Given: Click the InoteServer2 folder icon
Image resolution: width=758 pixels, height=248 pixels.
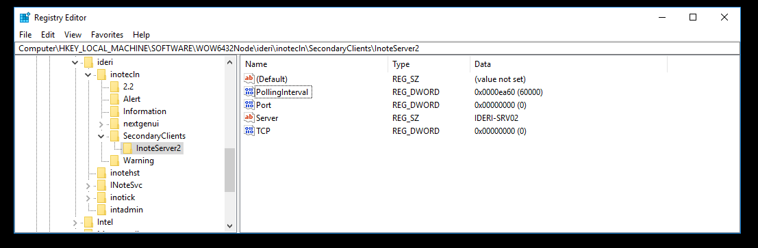Looking at the screenshot, I should [127, 148].
